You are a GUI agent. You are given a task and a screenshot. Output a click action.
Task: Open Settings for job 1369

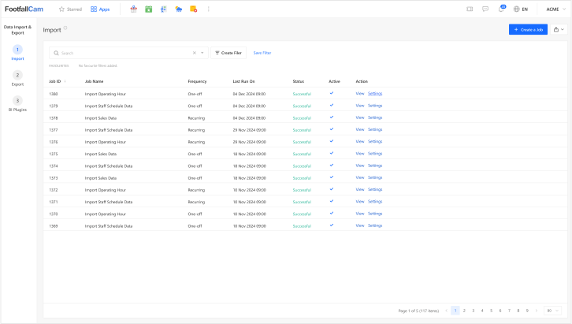[375, 225]
